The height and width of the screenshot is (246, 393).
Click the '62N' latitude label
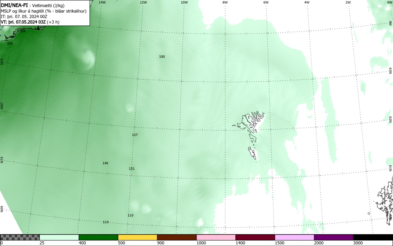coord(391,119)
